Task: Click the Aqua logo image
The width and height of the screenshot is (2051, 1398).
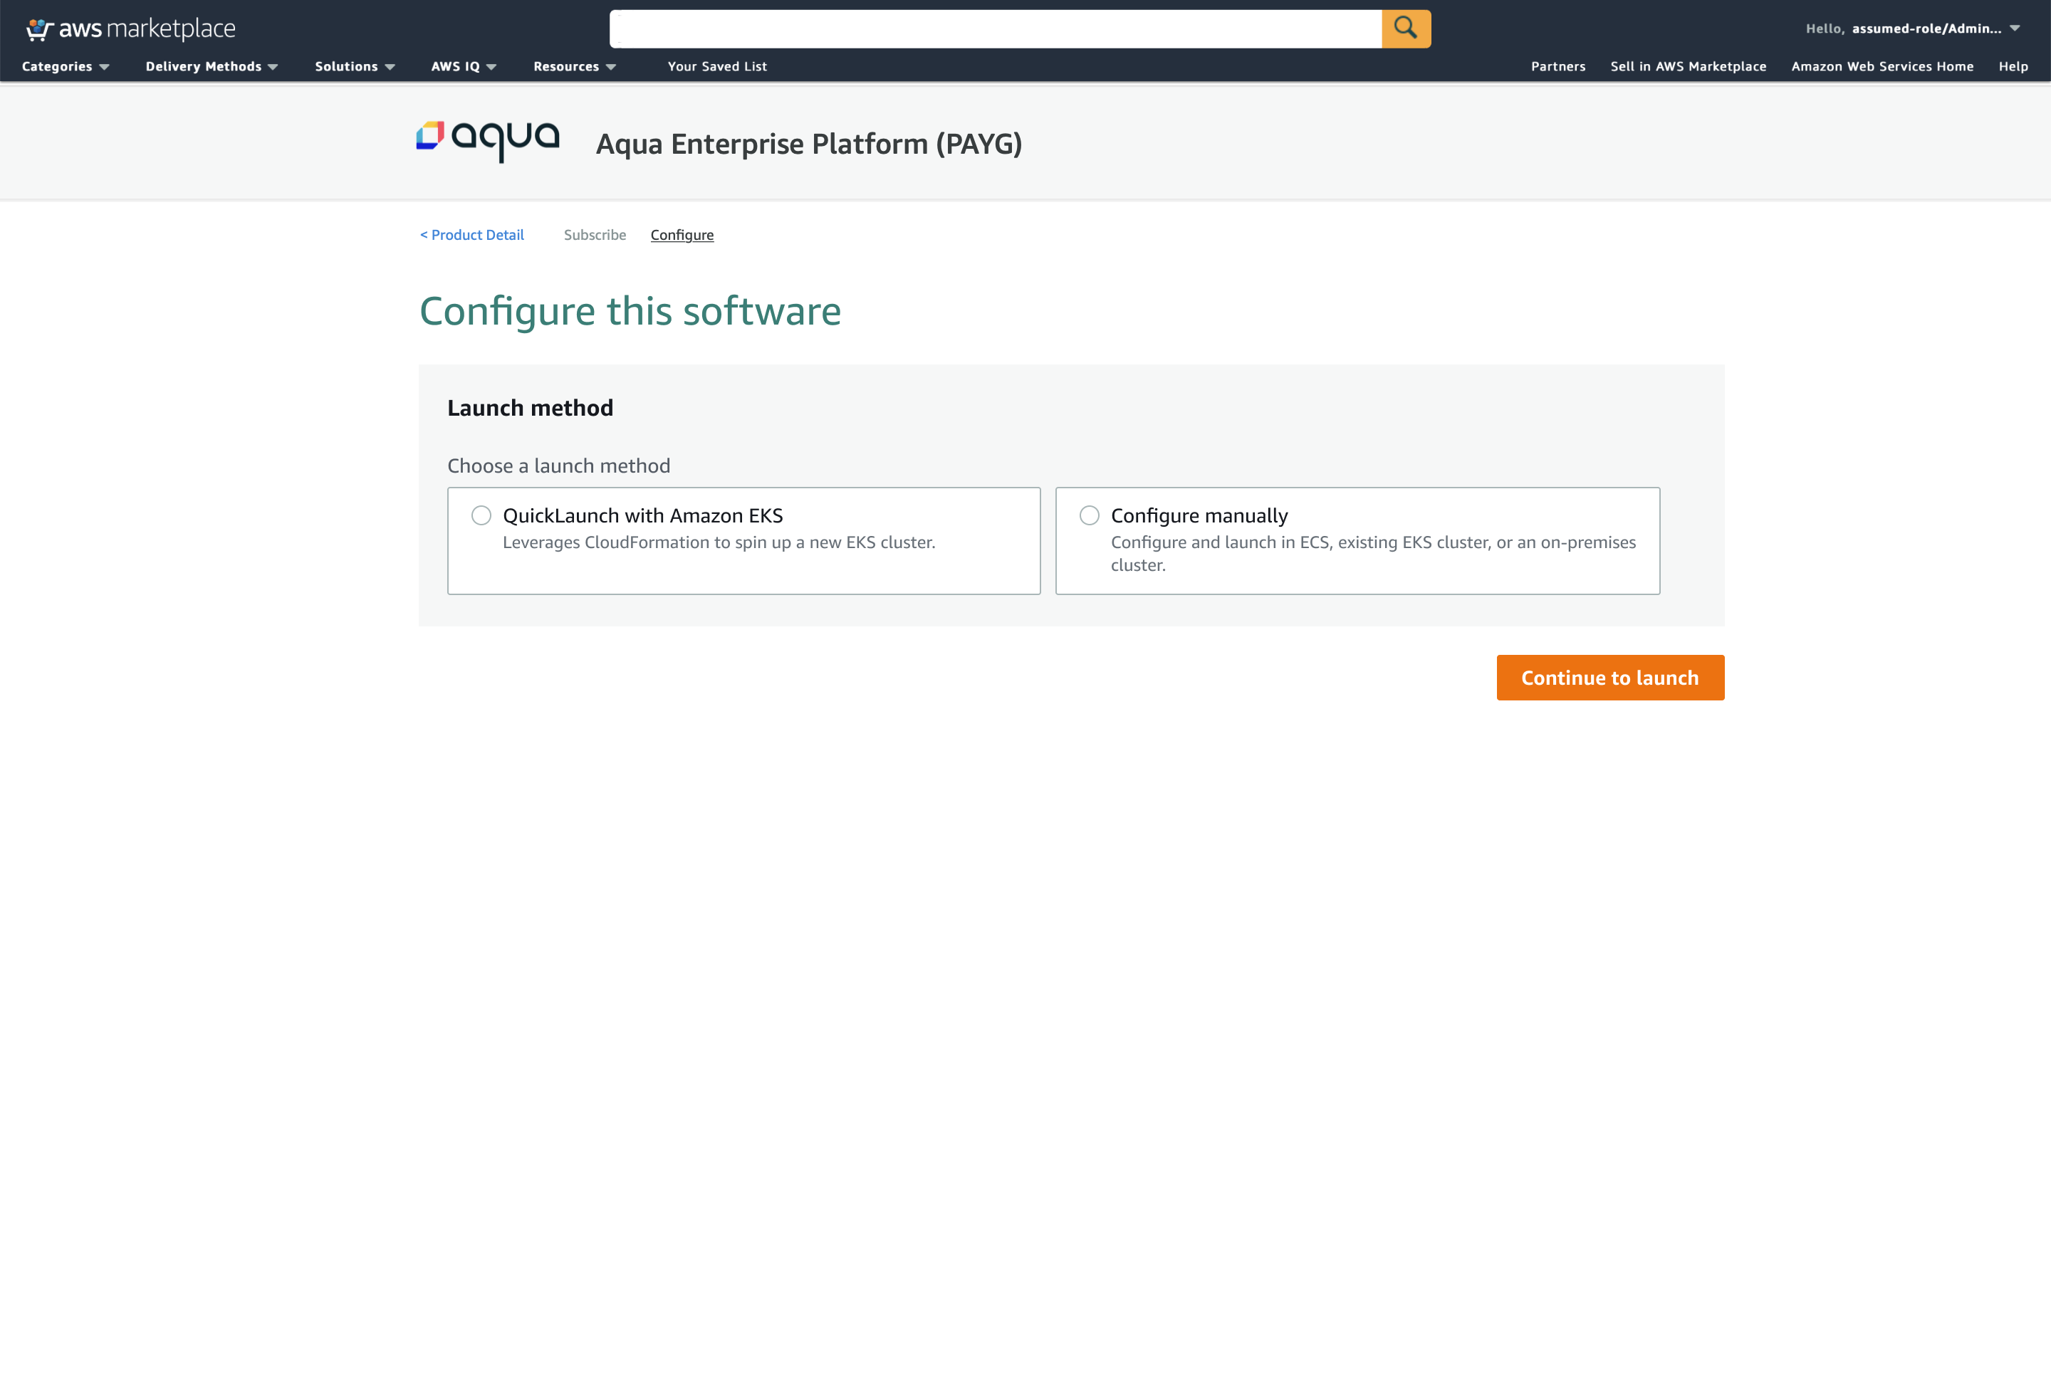Action: 487,140
